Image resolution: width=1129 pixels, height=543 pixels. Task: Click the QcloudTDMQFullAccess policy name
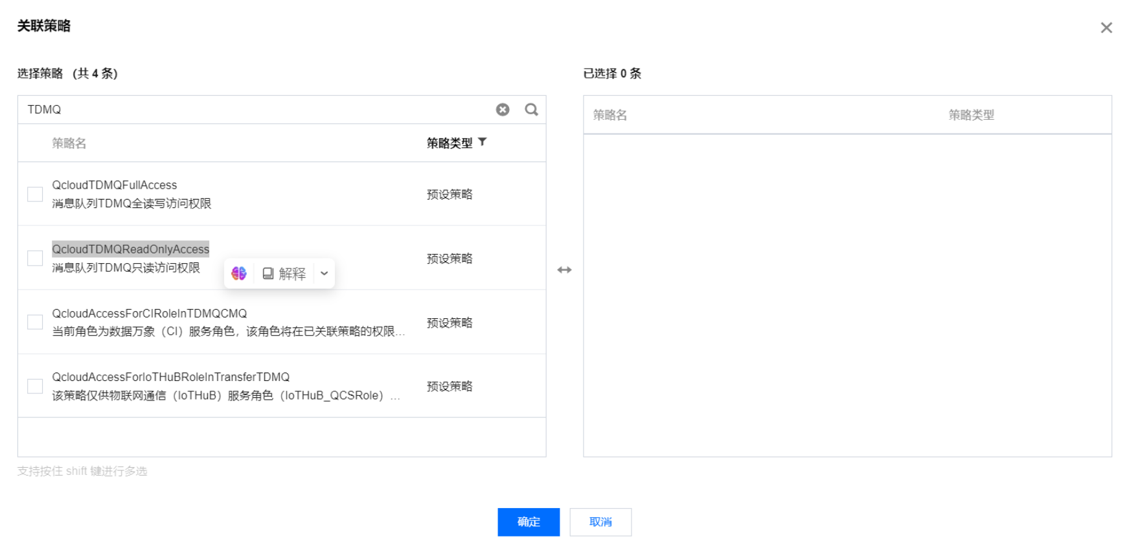click(115, 185)
